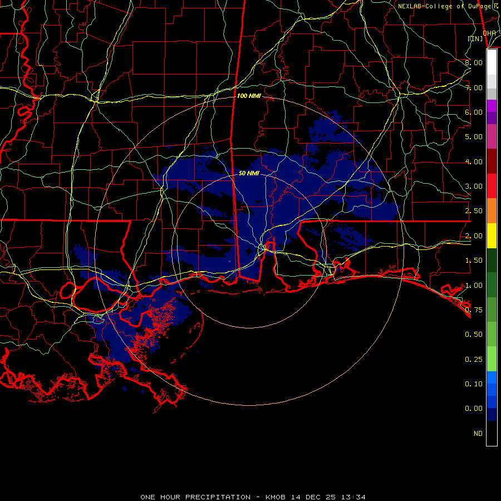Screen dimensions: 501x501
Task: Click the navy swatch just above ND
Action: pos(492,414)
